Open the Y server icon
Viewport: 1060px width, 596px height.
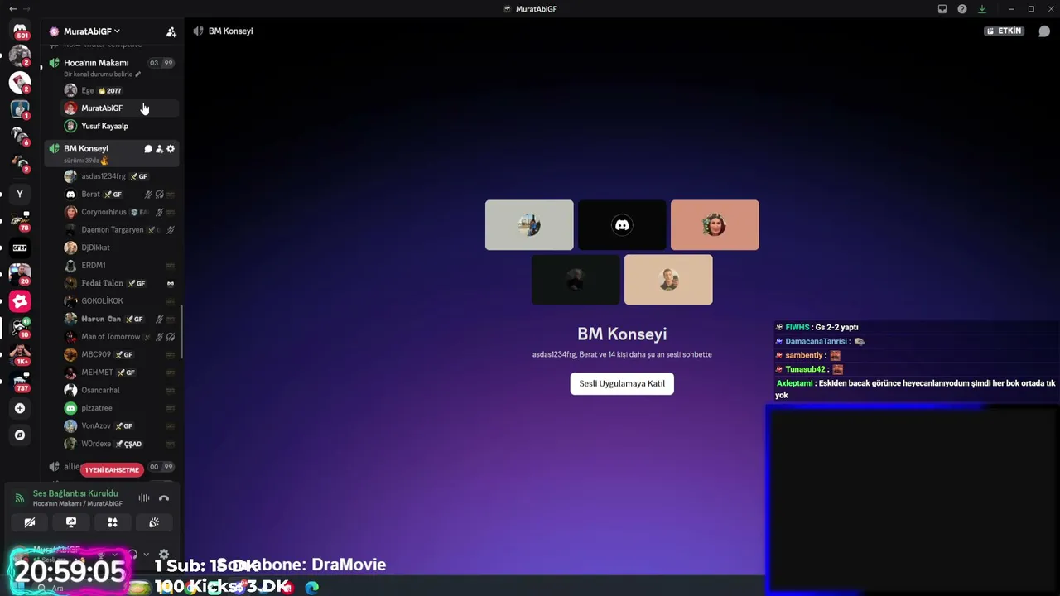coord(20,194)
